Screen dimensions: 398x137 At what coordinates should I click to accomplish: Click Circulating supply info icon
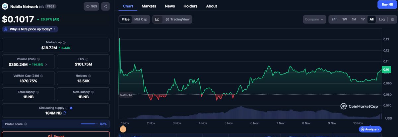[67, 108]
